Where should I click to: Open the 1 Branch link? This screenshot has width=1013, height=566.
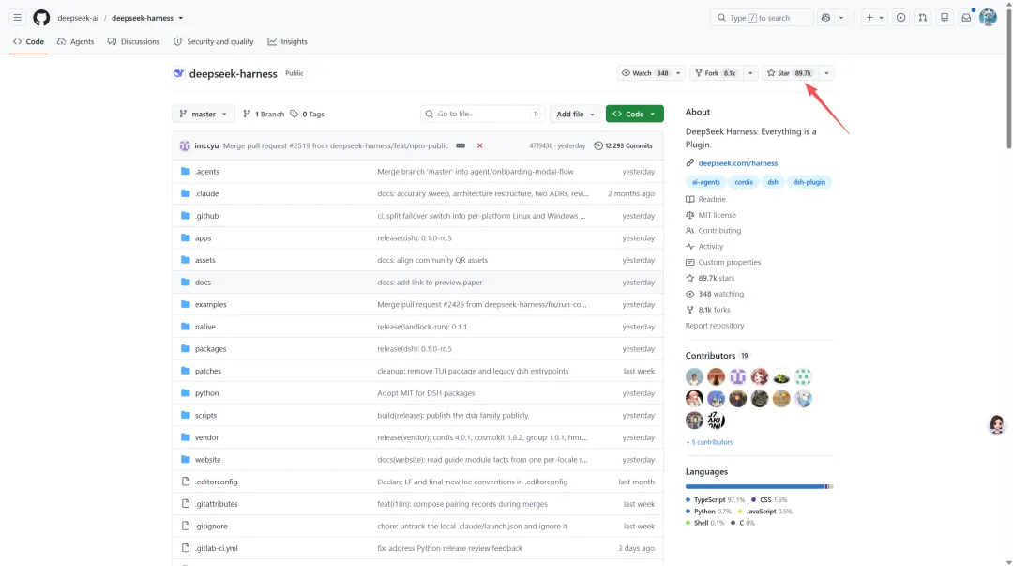[264, 114]
